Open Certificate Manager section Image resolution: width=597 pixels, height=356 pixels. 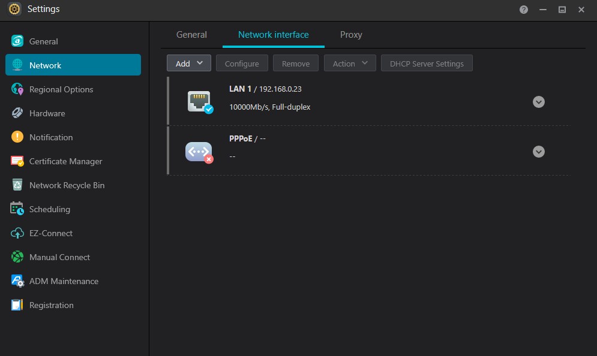[x=73, y=161]
